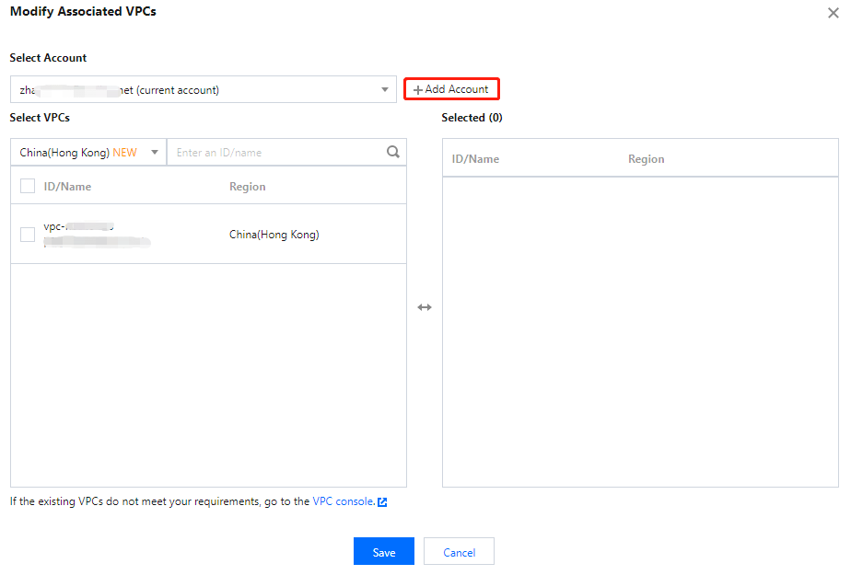Viewport: 851px width, 575px height.
Task: Click the vpc ID text in the list row
Action: pos(78,226)
